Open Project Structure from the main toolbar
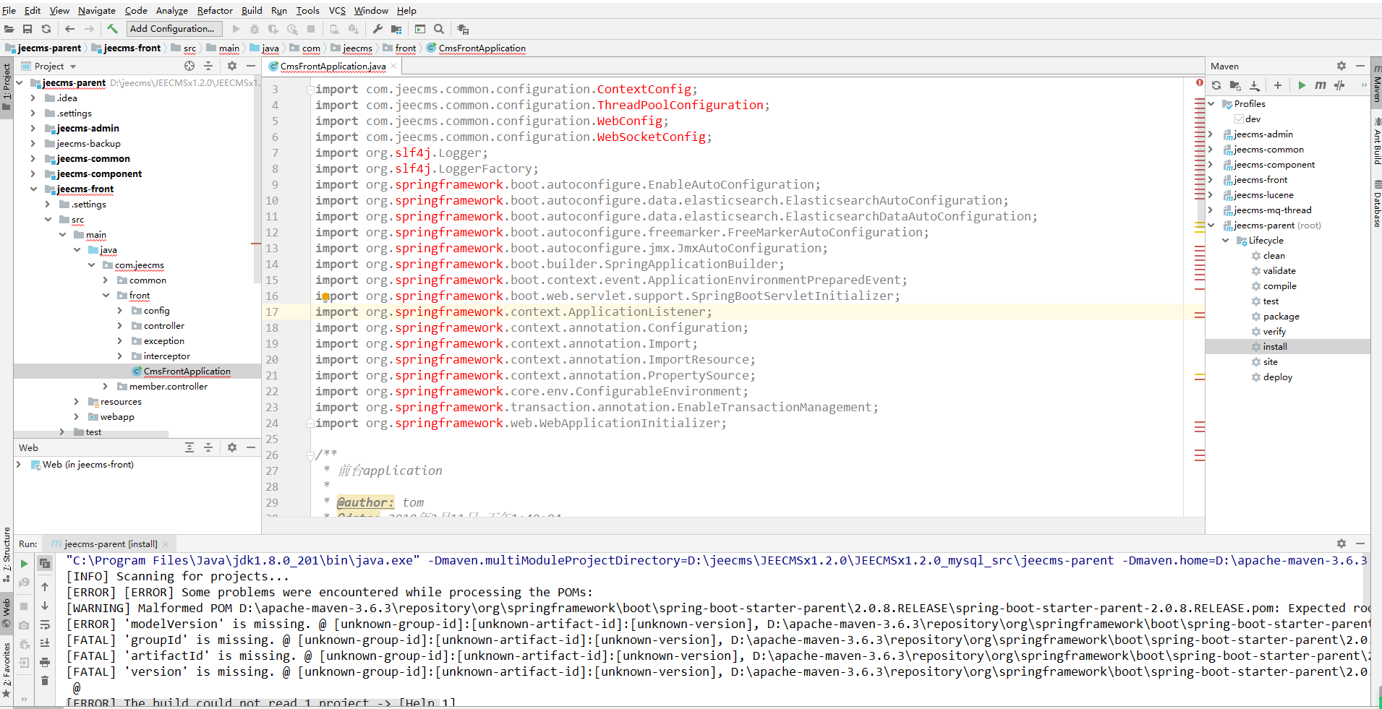 396,29
